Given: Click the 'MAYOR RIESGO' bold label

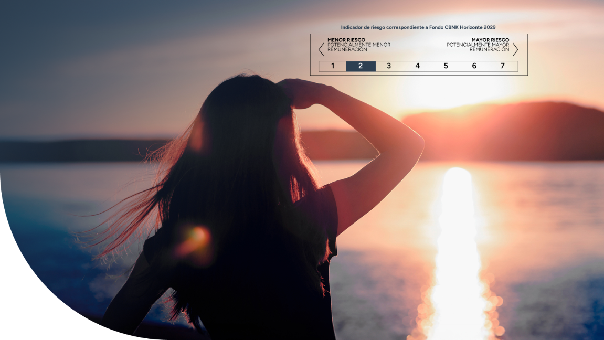Looking at the screenshot, I should click(490, 40).
